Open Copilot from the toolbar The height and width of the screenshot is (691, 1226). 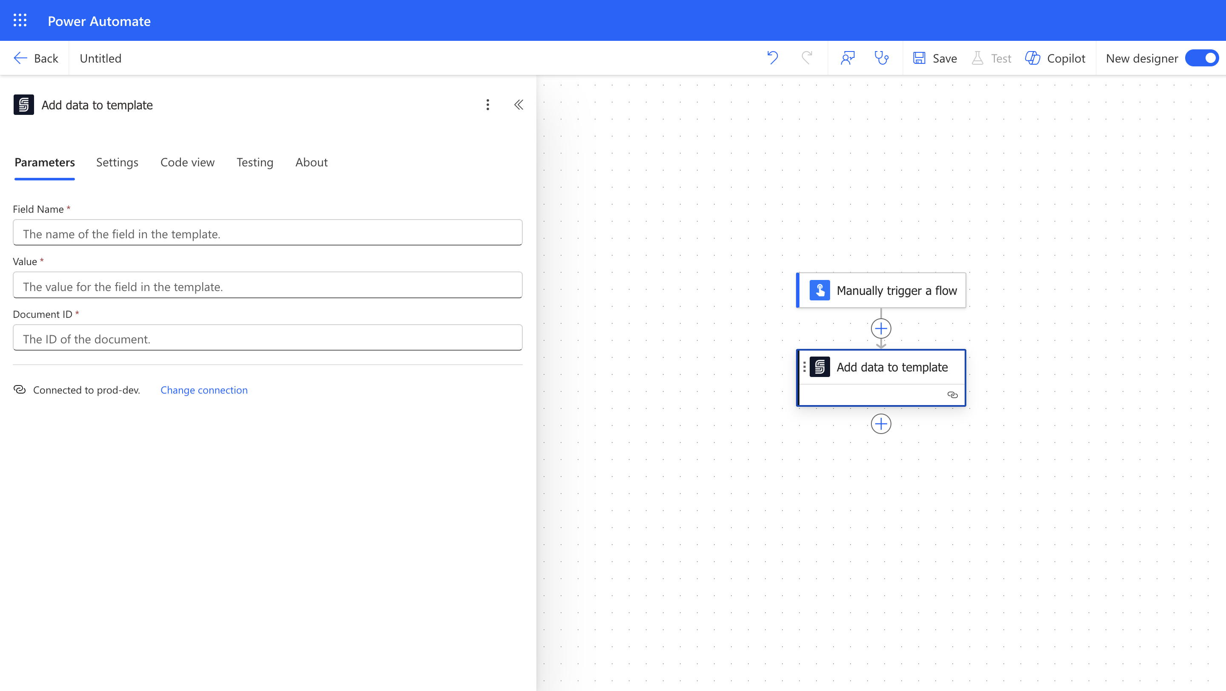click(1055, 58)
